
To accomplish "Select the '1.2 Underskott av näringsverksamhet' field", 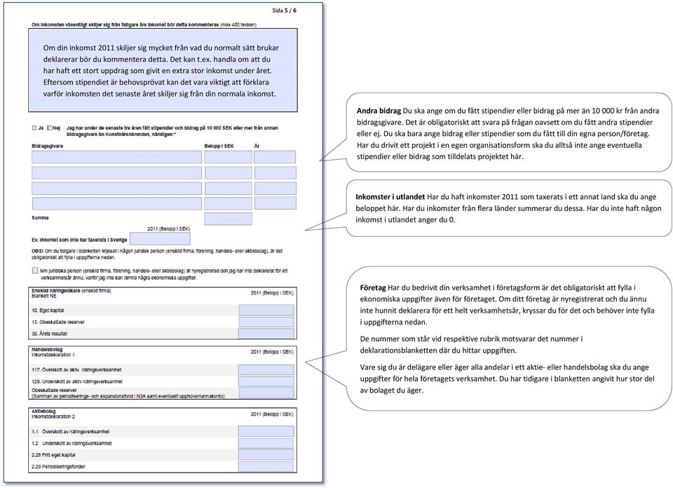I will coord(266,443).
